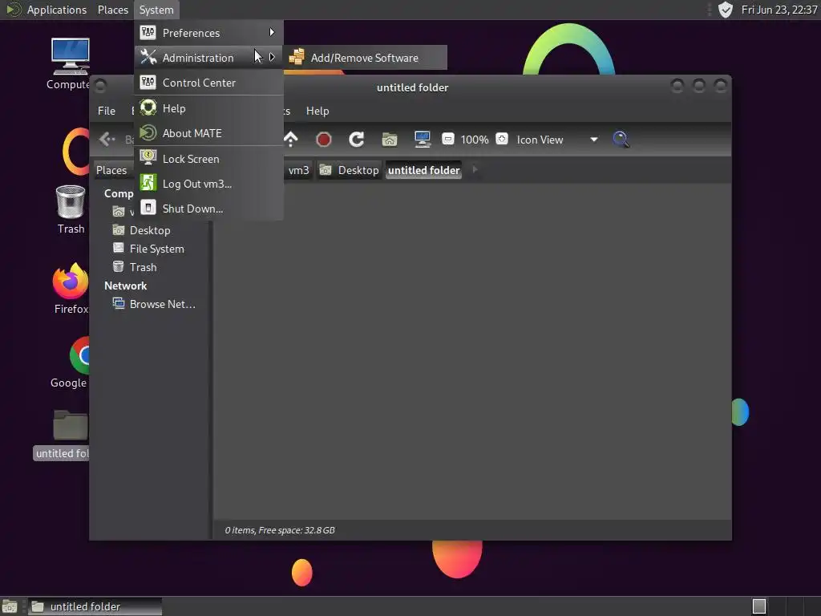Select Lock Screen
The width and height of the screenshot is (821, 616).
[x=209, y=159]
